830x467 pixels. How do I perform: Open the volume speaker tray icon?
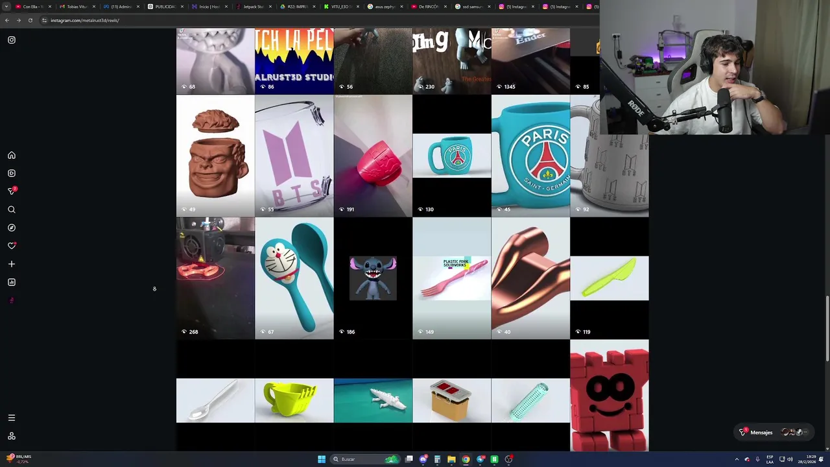point(790,459)
